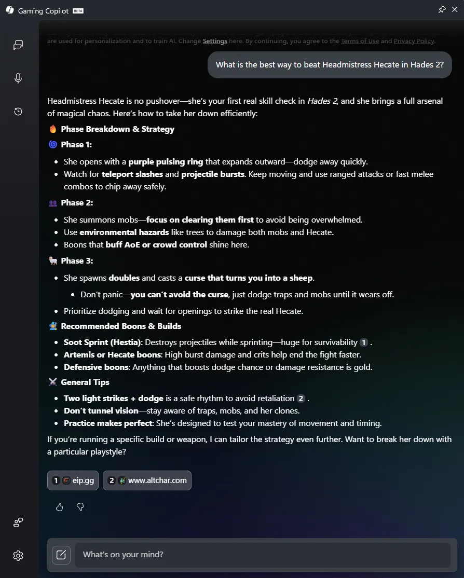464x578 pixels.
Task: Open the settings gear icon
Action: [x=18, y=556]
